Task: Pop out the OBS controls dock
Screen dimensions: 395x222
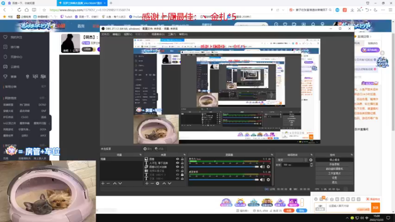Action: tap(352, 155)
